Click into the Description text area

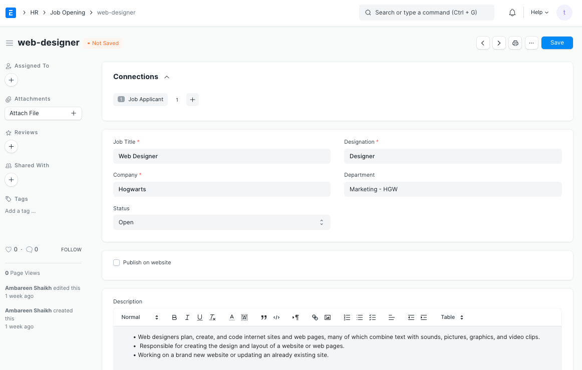coord(338,348)
